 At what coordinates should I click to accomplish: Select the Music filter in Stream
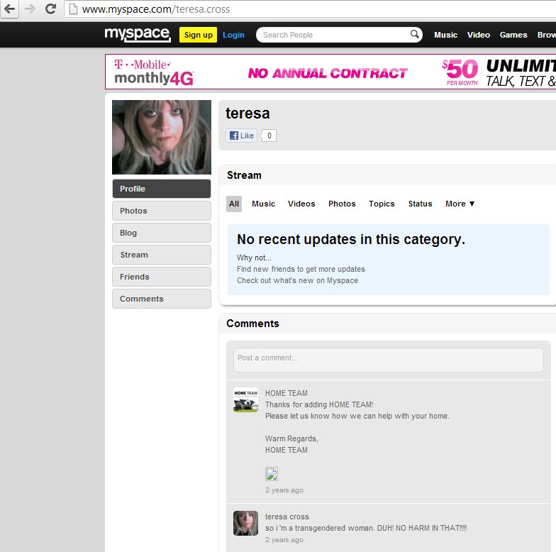click(263, 204)
